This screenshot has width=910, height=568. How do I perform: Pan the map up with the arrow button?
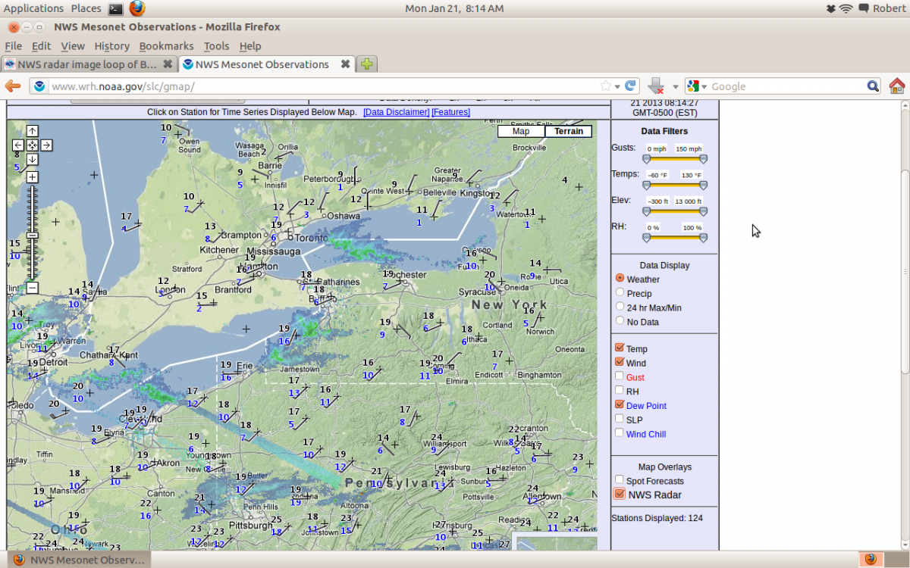coord(32,131)
